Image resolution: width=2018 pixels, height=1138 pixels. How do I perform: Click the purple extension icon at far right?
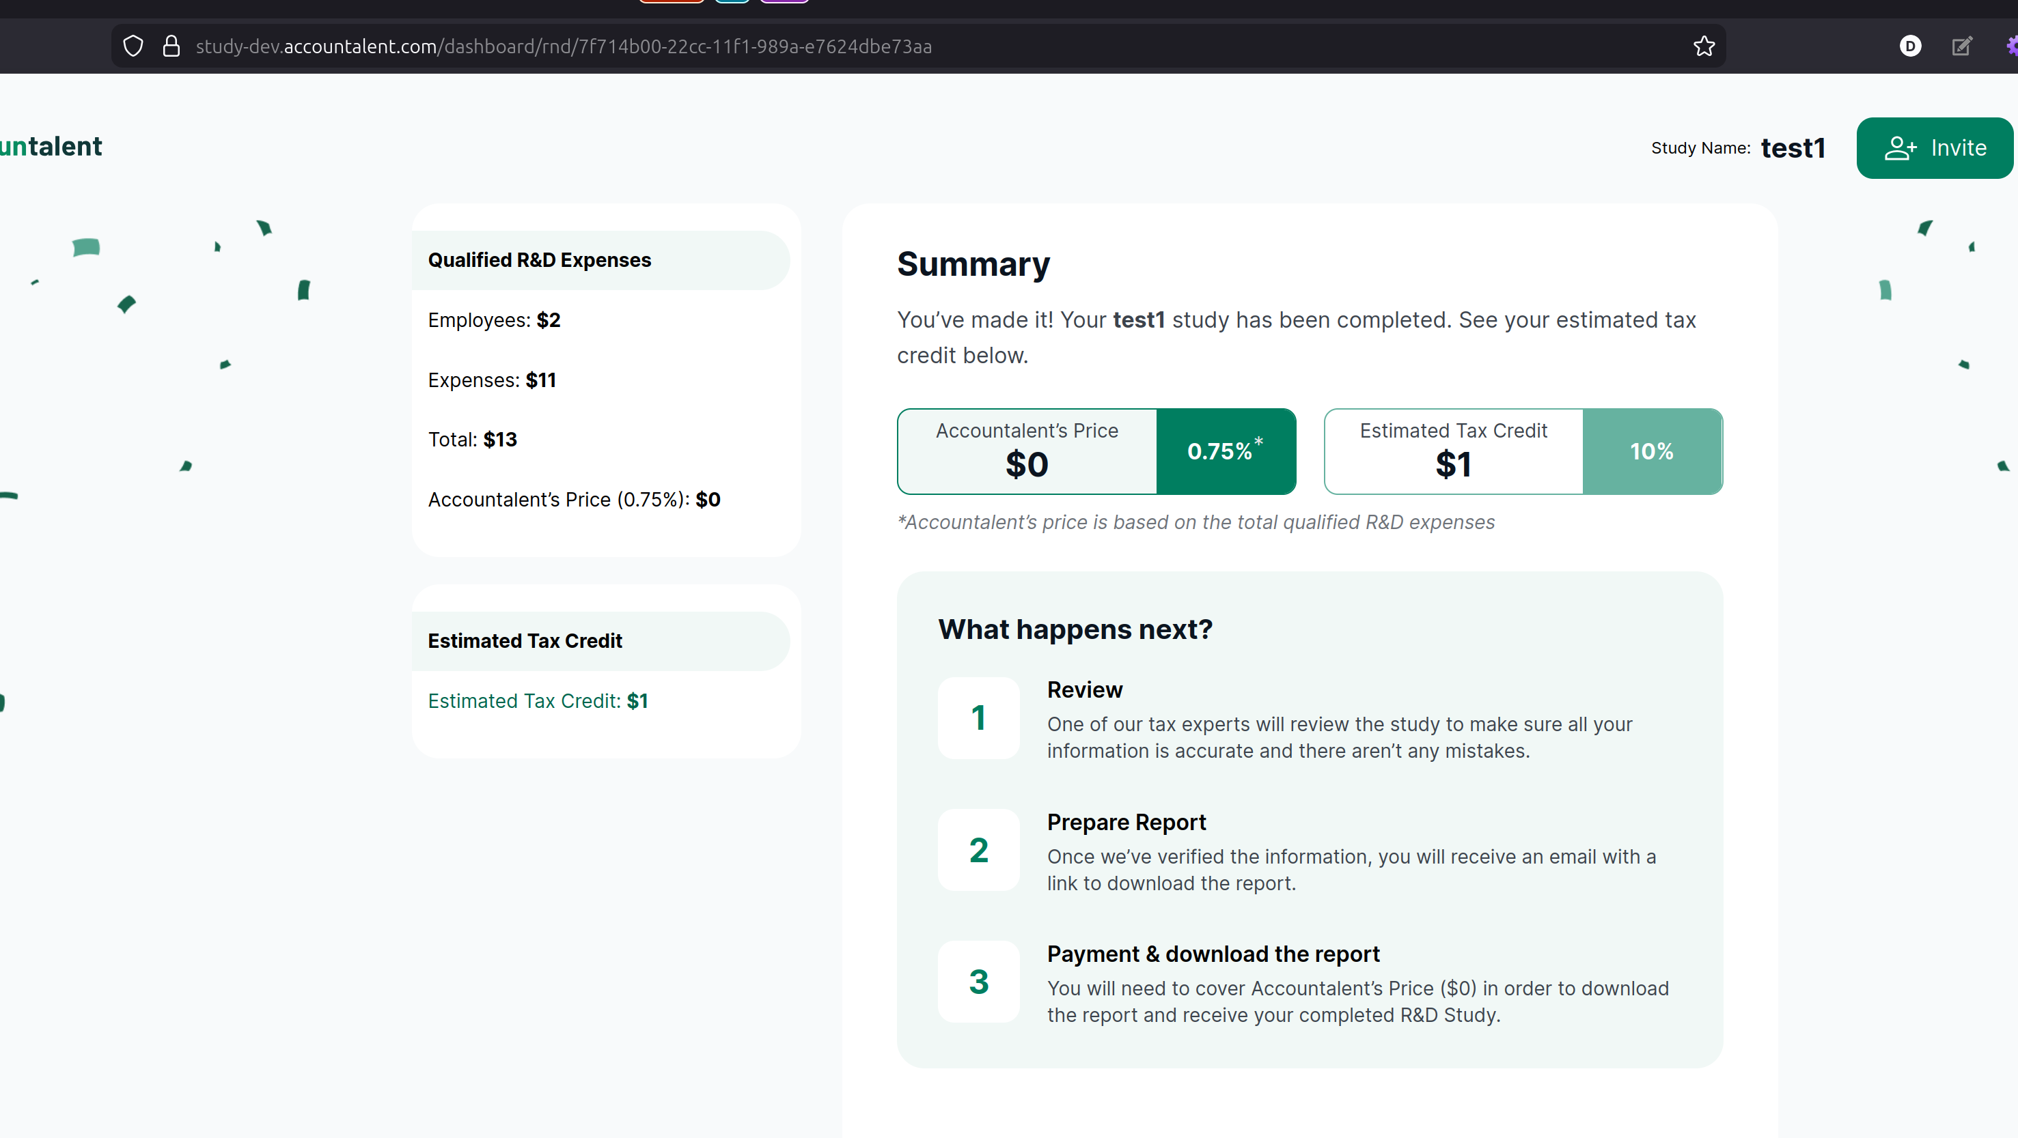[x=2011, y=46]
